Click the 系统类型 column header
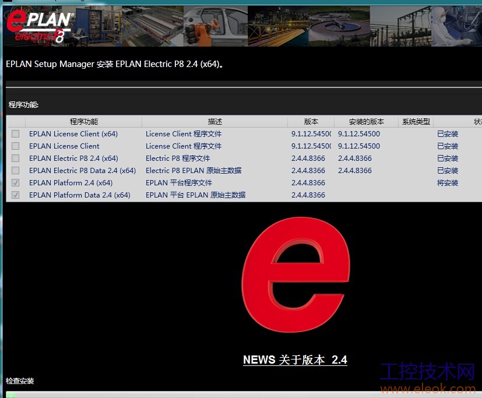Image resolution: width=482 pixels, height=398 pixels. (x=416, y=122)
